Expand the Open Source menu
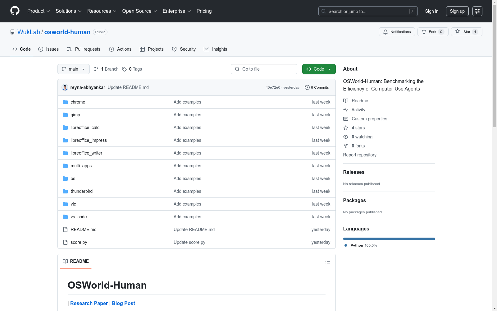The image size is (497, 311). [x=140, y=11]
